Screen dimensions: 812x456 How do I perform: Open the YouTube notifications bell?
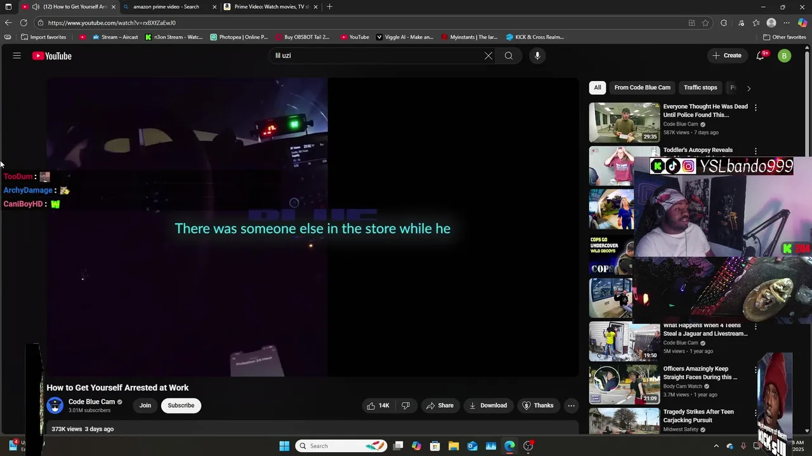[760, 56]
